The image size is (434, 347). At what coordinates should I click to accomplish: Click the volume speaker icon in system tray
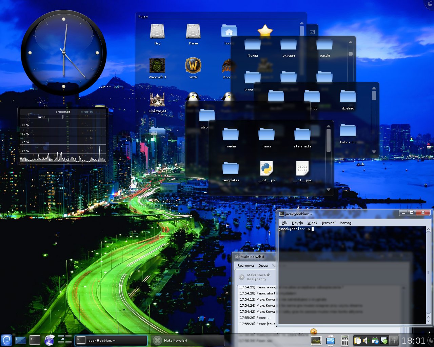pyautogui.click(x=366, y=341)
